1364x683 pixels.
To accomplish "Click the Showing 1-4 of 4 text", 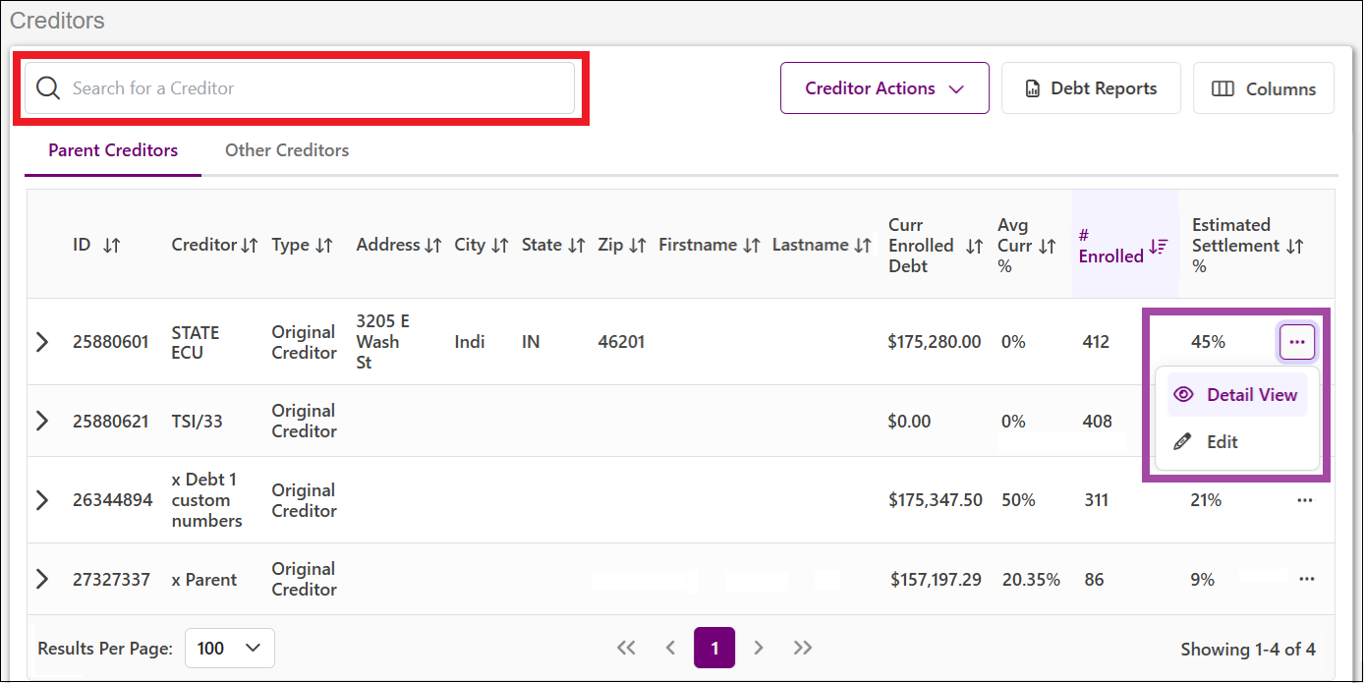I will click(1248, 649).
